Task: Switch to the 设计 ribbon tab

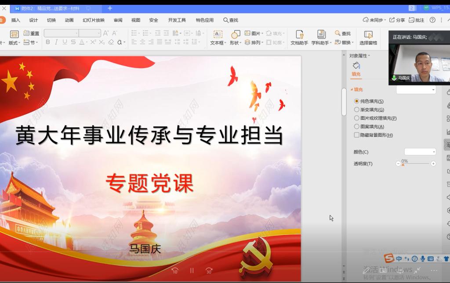Action: tap(33, 20)
